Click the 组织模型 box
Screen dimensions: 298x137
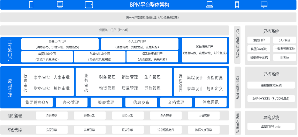click(x=52, y=115)
